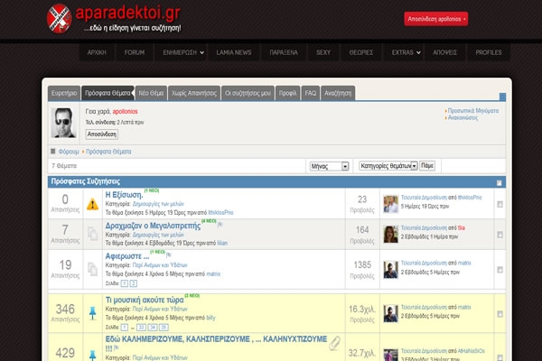Click the paperclip attachment icon on ΚΑΛΗΜΕΡΙΖΟΥΜΕ topic

coord(334,343)
